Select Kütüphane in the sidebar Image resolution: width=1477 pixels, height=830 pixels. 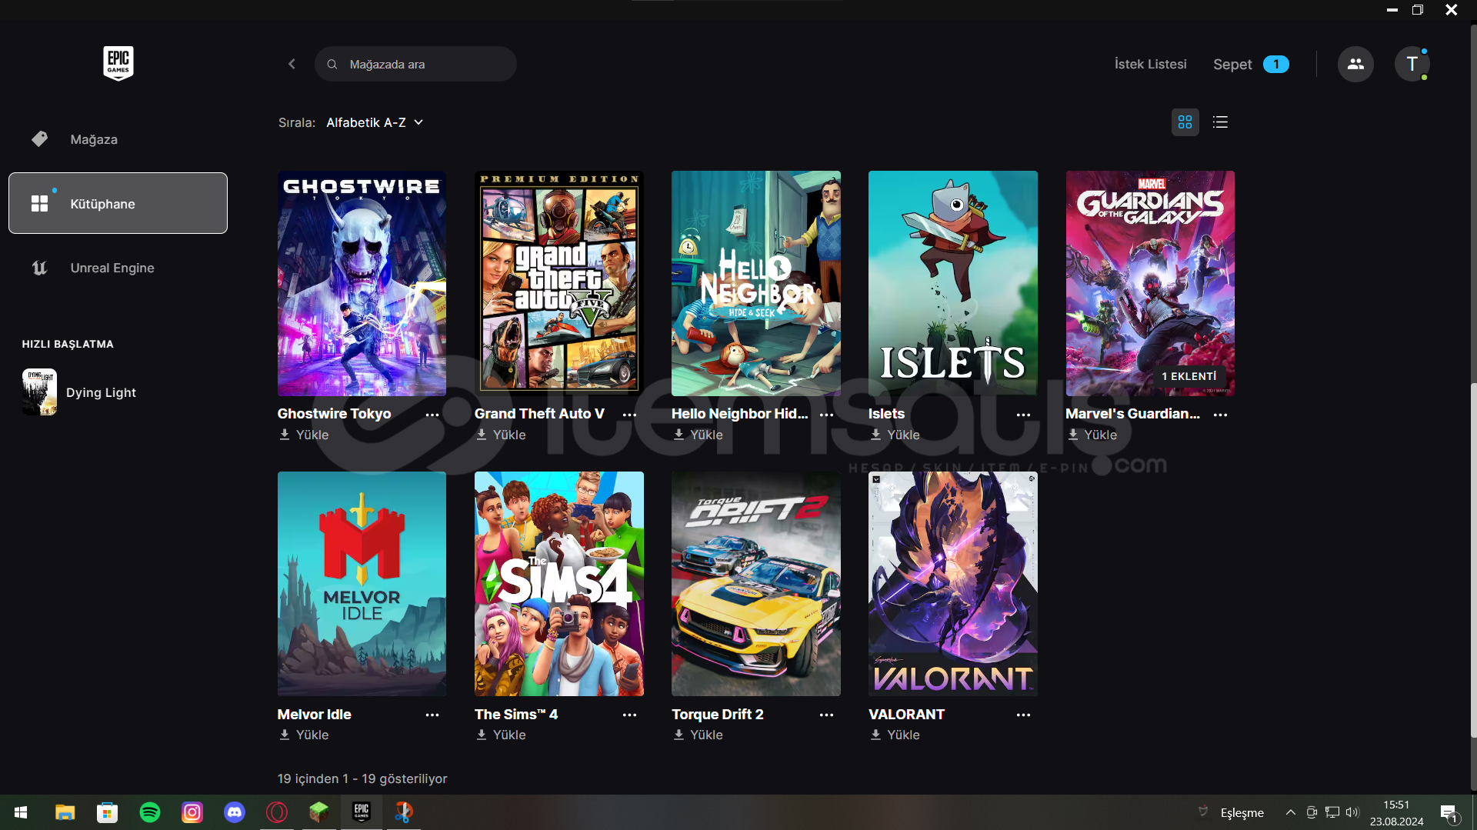118,203
